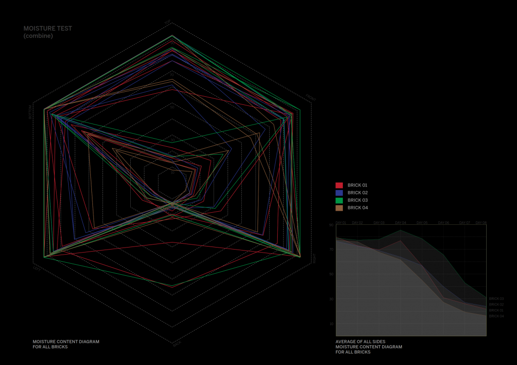Click the radar chart's Moisture Content Diagram caption
Viewport: 517px width, 365px height.
tap(66, 344)
